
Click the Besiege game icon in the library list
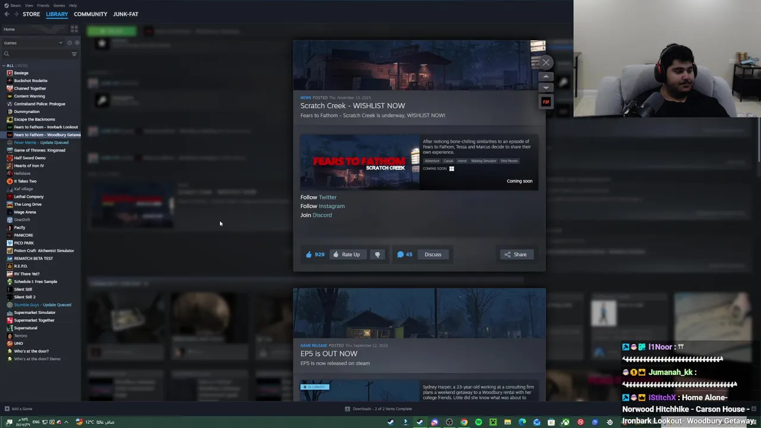coord(10,73)
